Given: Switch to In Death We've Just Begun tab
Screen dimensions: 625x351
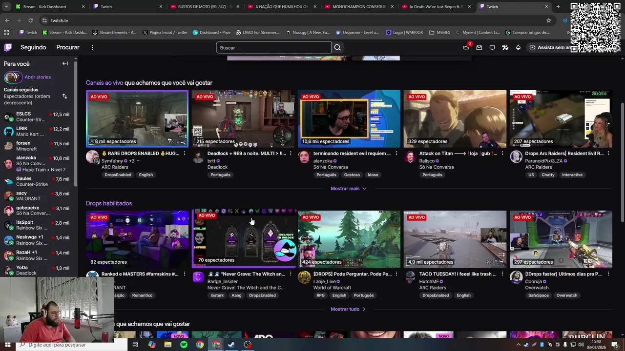Looking at the screenshot, I should 436,7.
